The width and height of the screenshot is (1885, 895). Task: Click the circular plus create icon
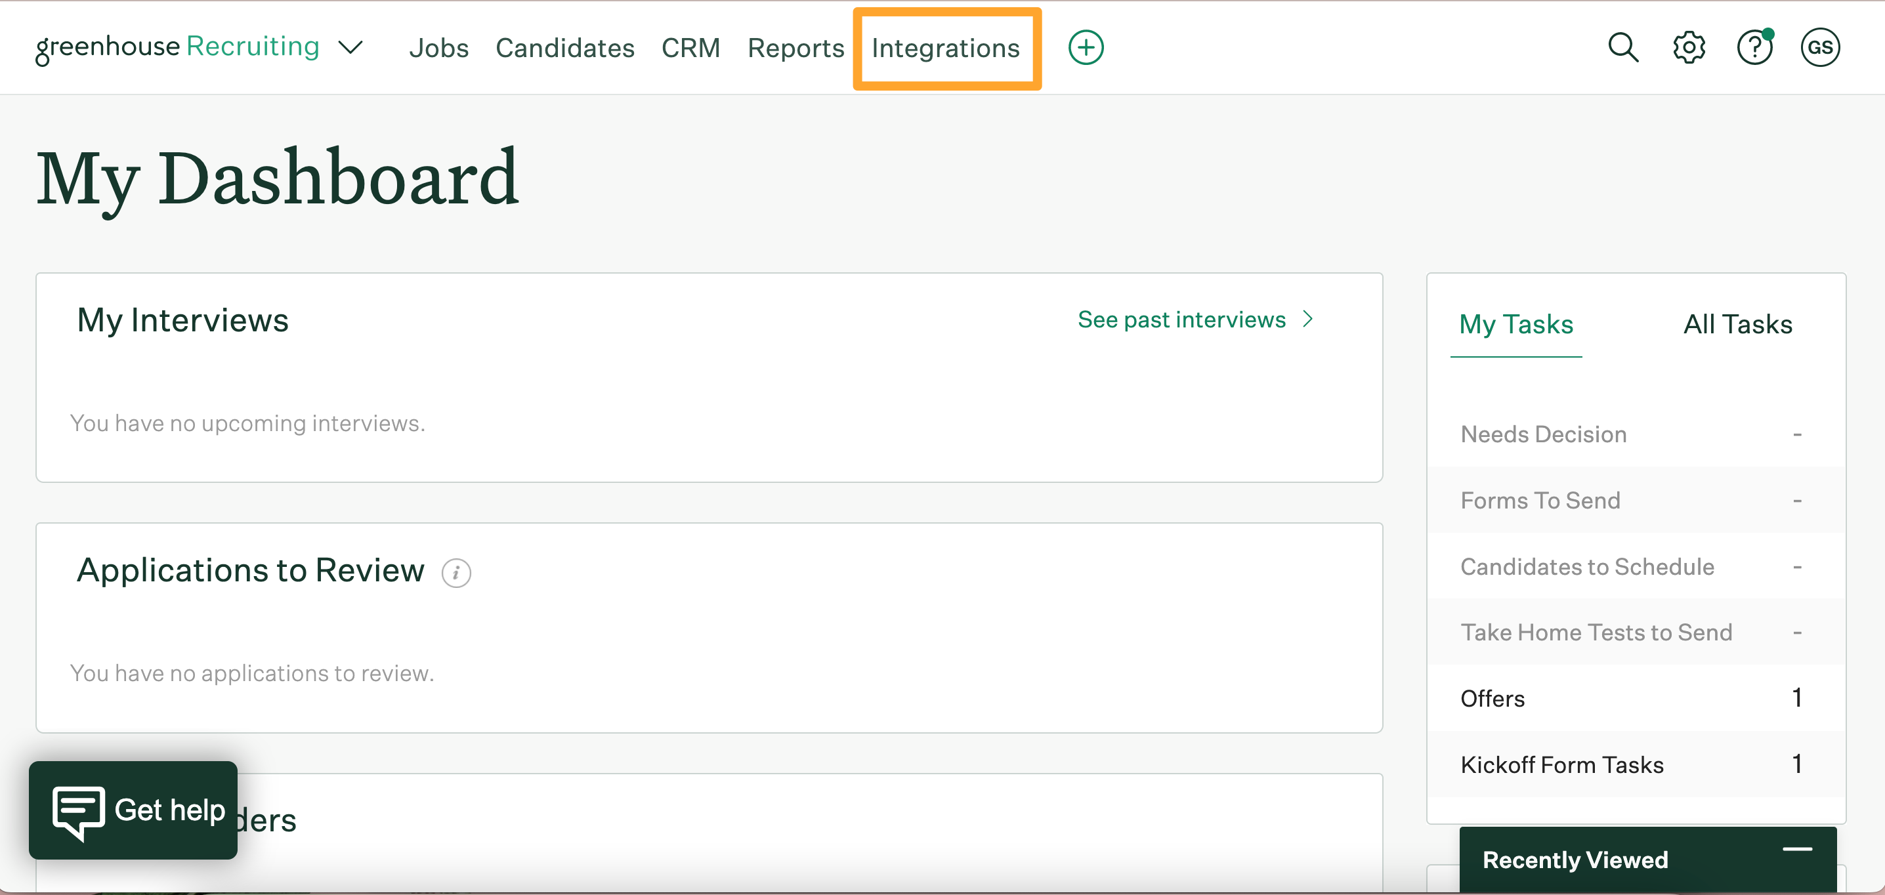[1085, 47]
